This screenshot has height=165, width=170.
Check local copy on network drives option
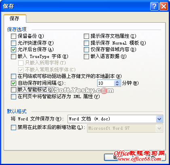click(13, 77)
